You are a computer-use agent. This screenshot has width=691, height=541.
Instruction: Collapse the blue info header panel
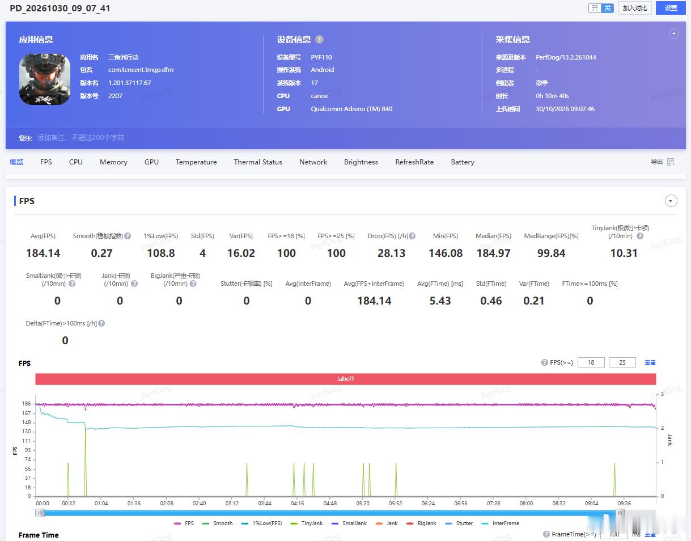tap(673, 33)
